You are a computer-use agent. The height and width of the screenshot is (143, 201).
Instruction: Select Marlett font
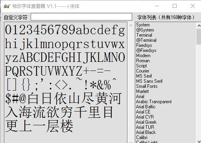pyautogui.click(x=142, y=91)
